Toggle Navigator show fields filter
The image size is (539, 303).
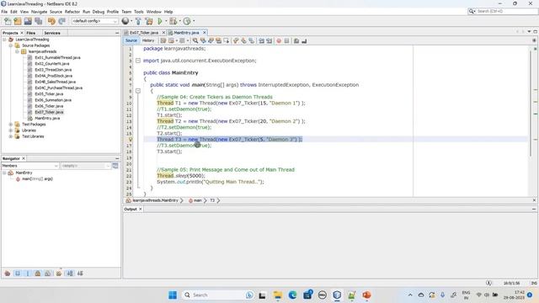(18, 274)
